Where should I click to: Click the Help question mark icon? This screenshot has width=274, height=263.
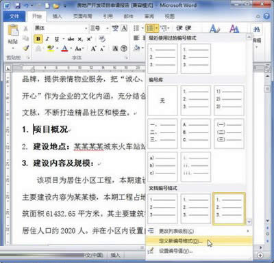(266, 16)
